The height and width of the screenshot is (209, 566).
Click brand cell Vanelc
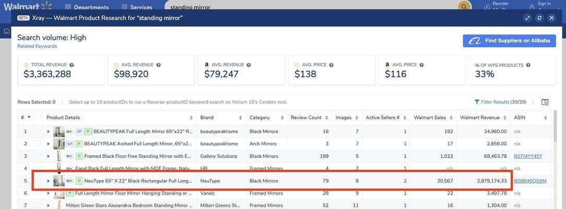coord(208,193)
